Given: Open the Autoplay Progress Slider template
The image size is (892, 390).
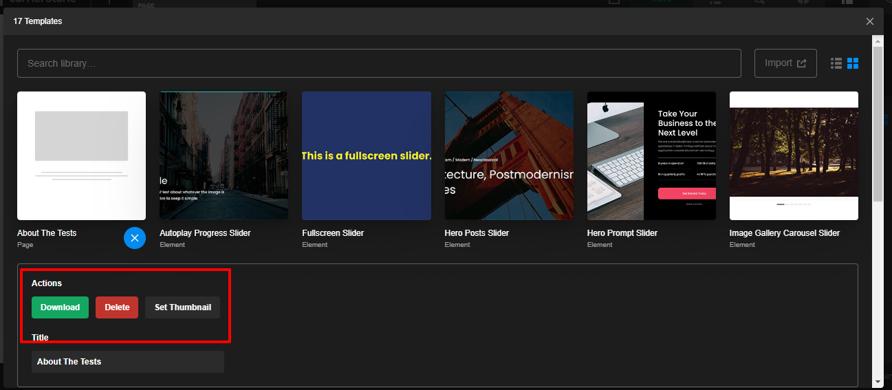Looking at the screenshot, I should (x=224, y=155).
